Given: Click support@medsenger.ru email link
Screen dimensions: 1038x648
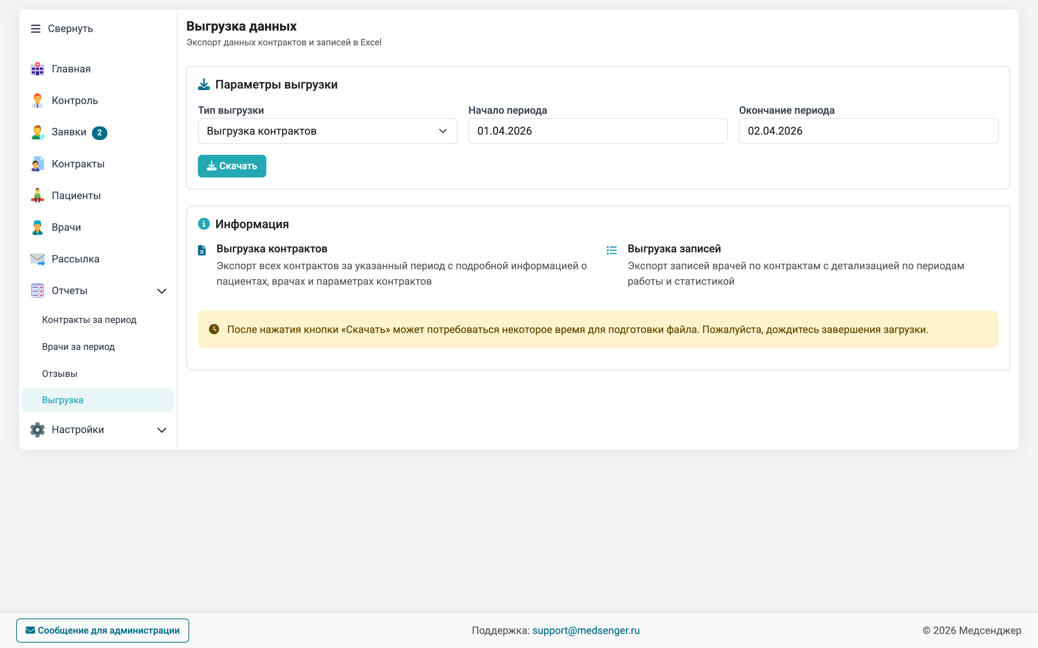Looking at the screenshot, I should click(586, 630).
